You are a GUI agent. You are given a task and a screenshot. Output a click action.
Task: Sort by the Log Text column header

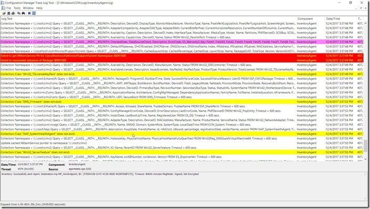point(148,18)
